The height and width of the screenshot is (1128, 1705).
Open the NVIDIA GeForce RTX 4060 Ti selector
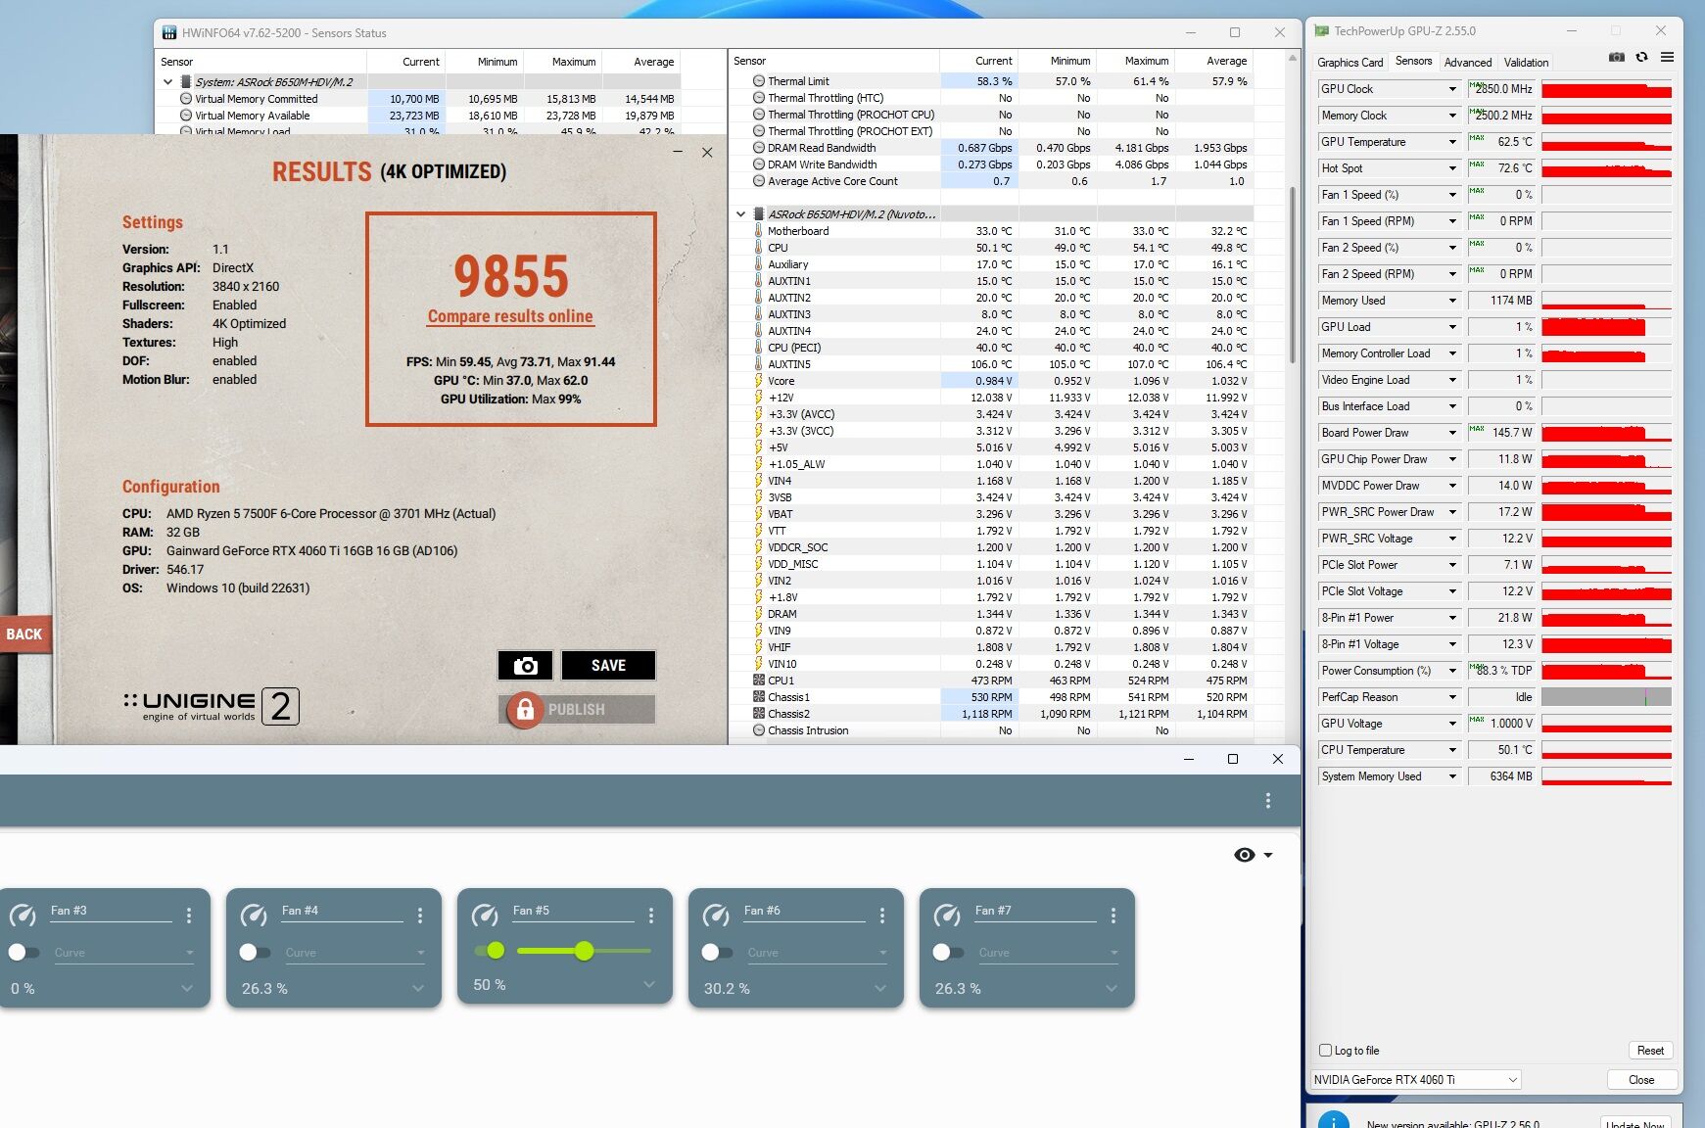click(x=1415, y=1080)
